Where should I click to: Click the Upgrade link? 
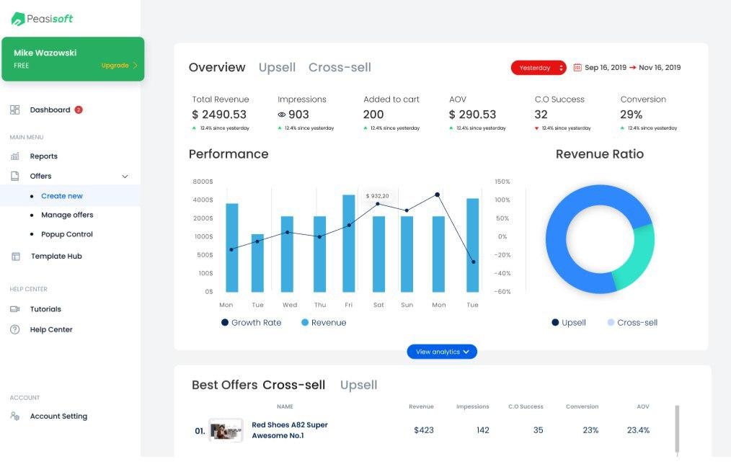pos(119,66)
